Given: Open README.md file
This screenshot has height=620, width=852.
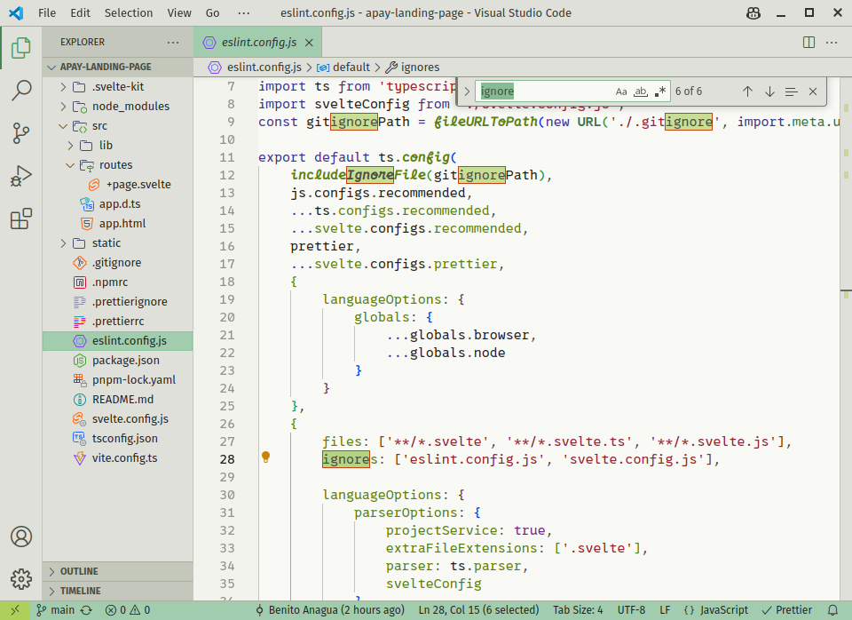Looking at the screenshot, I should pyautogui.click(x=118, y=400).
